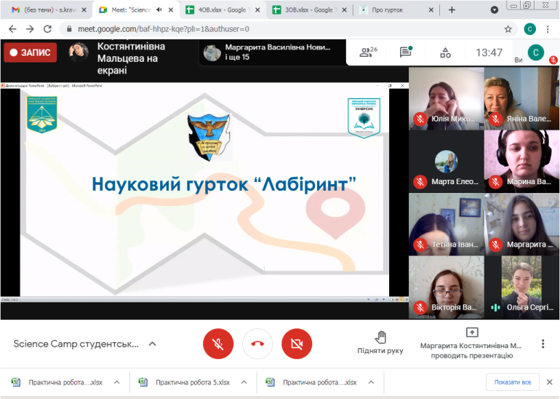This screenshot has height=399, width=560.
Task: Open dropdown for Практична робота 5.xlsx download
Action: tap(244, 382)
